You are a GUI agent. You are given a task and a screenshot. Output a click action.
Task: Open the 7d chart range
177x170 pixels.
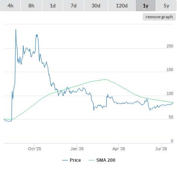[x=74, y=6]
